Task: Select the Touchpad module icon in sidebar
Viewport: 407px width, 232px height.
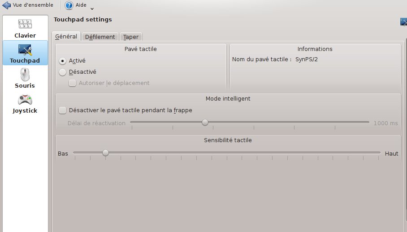Action: point(25,50)
